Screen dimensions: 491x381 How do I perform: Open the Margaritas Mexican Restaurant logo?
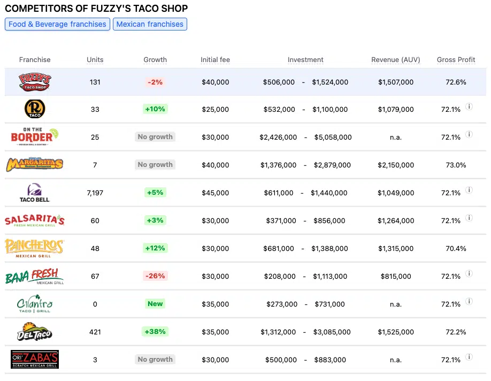point(35,165)
